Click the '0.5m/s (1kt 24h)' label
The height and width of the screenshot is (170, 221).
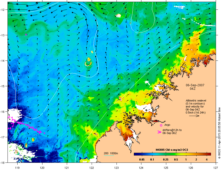pos(195,112)
